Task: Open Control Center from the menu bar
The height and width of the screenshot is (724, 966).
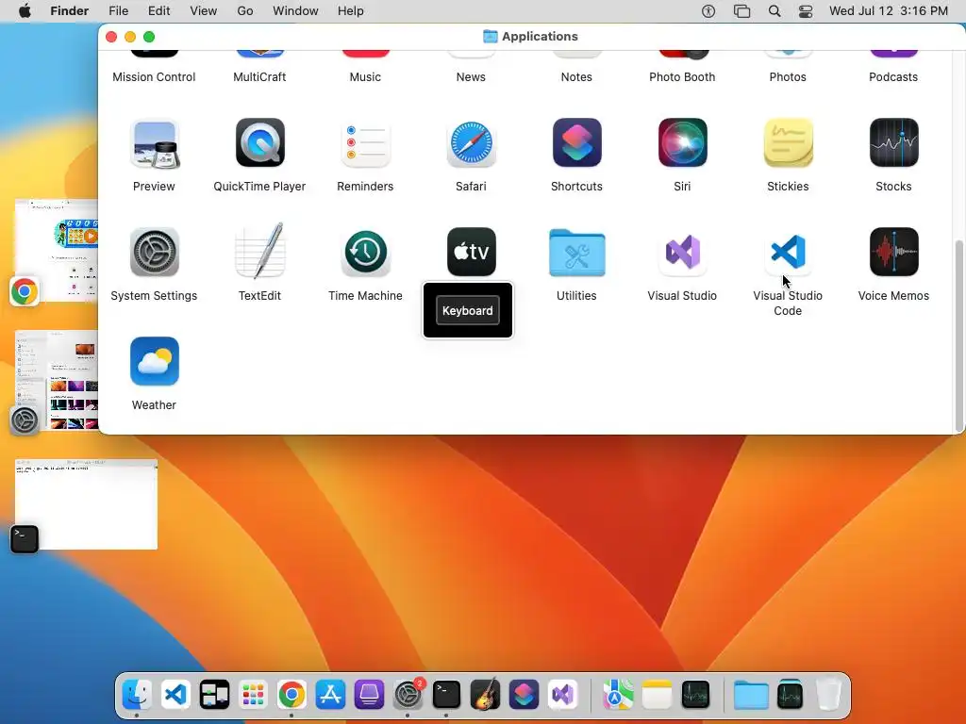Action: pyautogui.click(x=806, y=11)
